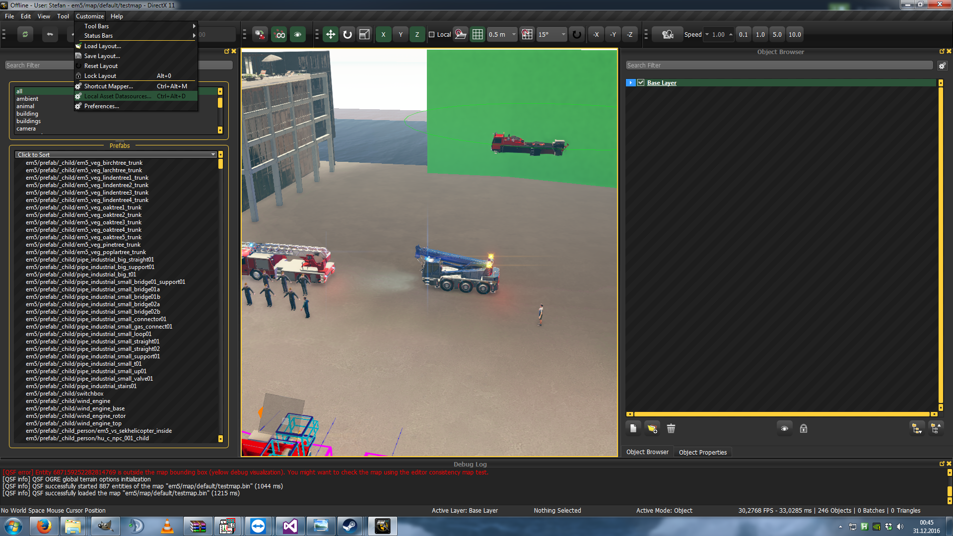Choose Save Layout... from Customize menu
This screenshot has width=953, height=536.
136,56
